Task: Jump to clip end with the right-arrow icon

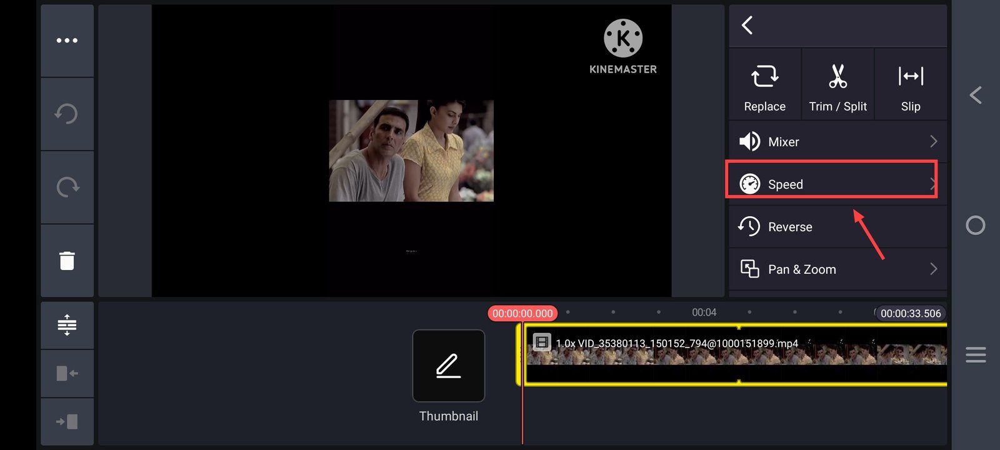Action: pos(67,421)
